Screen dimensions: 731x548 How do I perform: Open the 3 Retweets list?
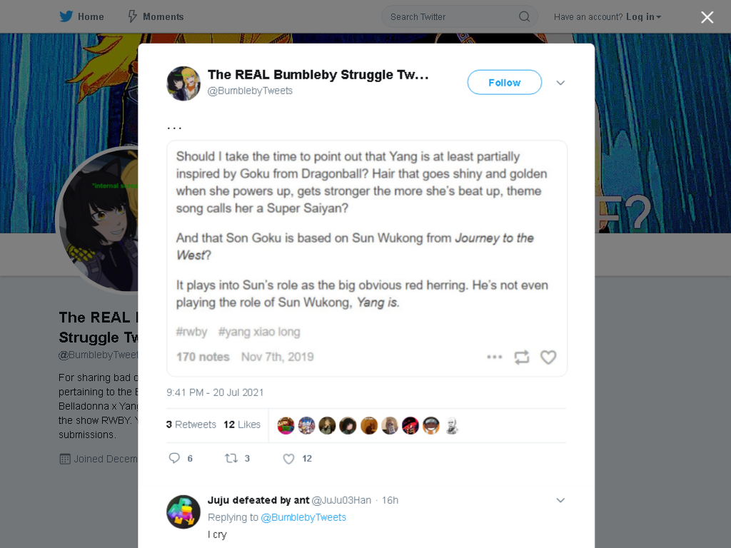point(191,425)
